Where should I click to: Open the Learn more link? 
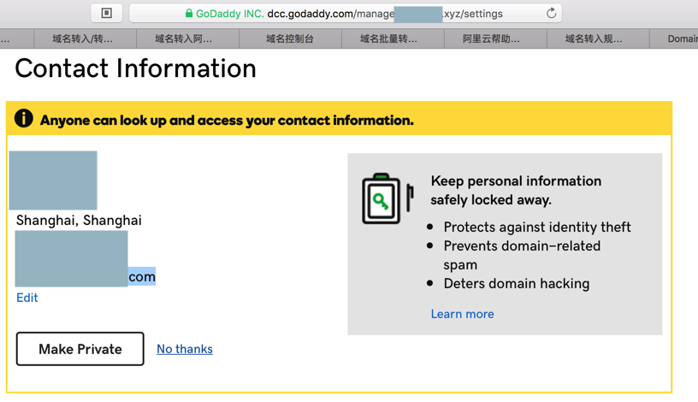462,314
